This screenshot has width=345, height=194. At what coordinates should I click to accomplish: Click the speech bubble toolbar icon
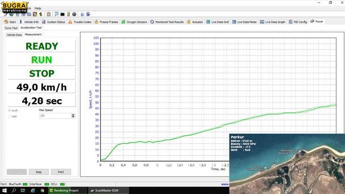tap(57, 15)
